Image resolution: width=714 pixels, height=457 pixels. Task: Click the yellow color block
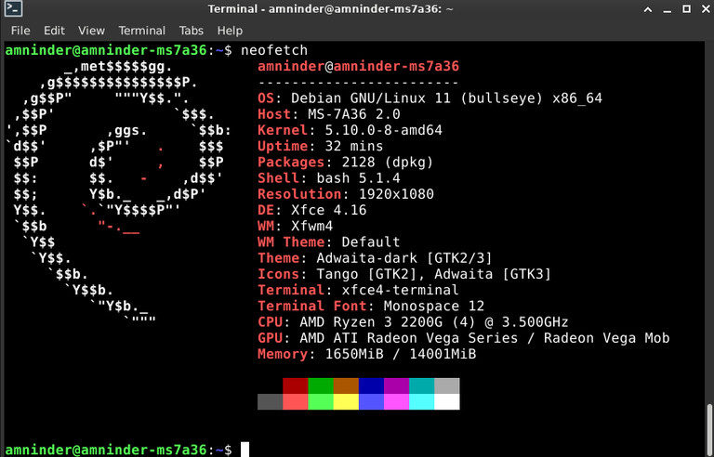346,402
